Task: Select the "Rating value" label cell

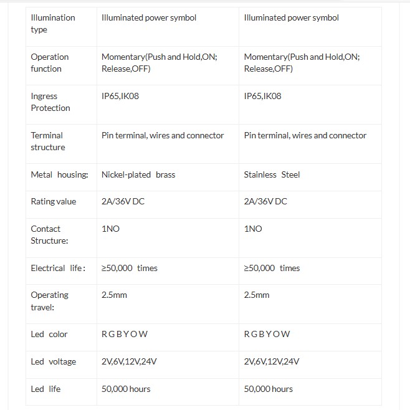Action: tap(54, 201)
